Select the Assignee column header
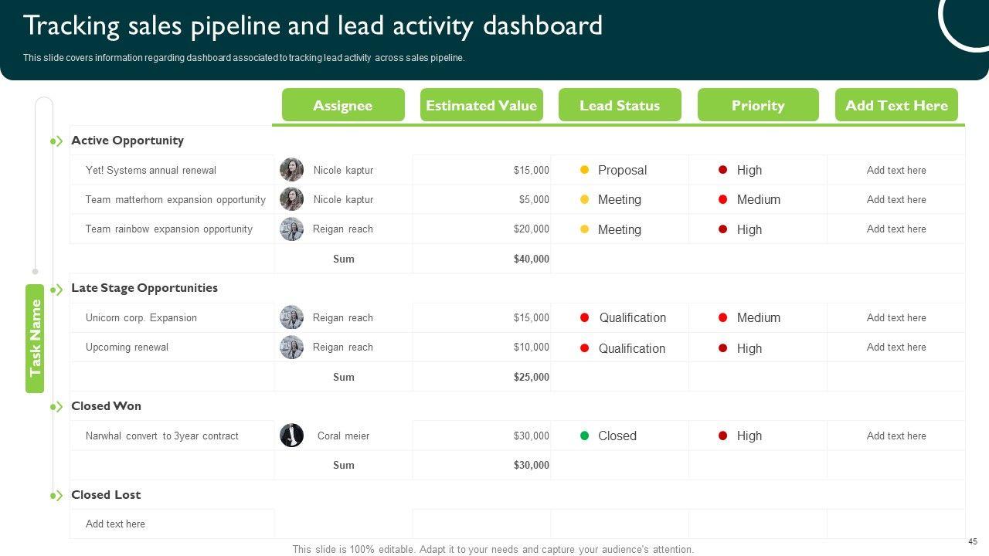The height and width of the screenshot is (556, 989). tap(343, 105)
